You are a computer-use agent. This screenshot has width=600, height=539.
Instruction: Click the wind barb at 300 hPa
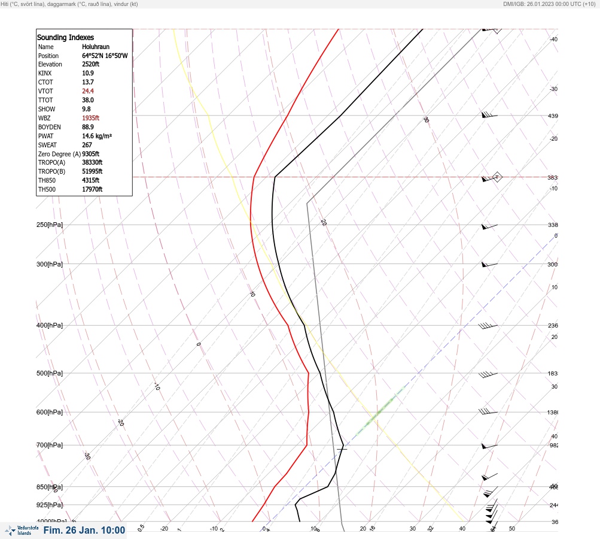tap(489, 265)
